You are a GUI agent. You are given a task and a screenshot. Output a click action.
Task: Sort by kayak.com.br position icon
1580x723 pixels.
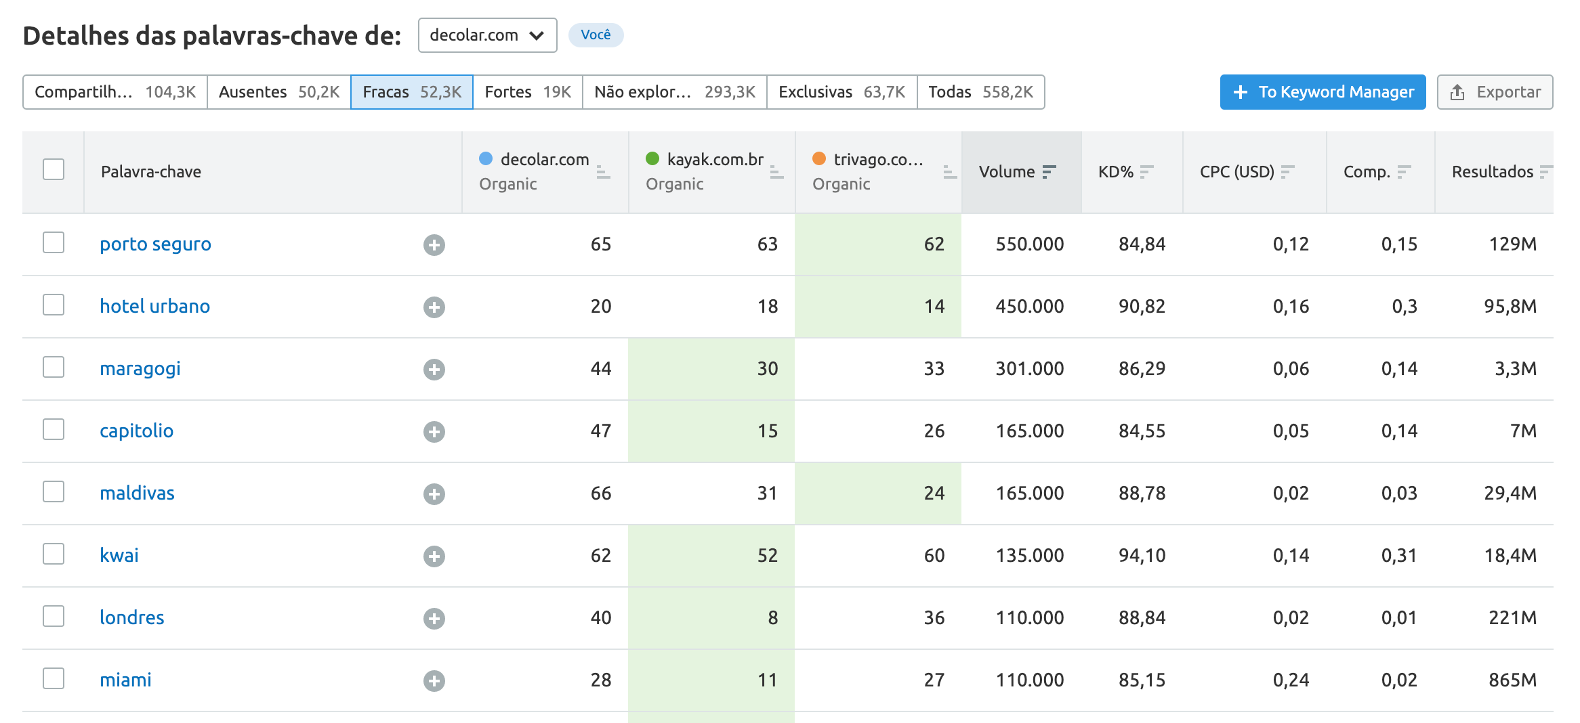(x=776, y=173)
